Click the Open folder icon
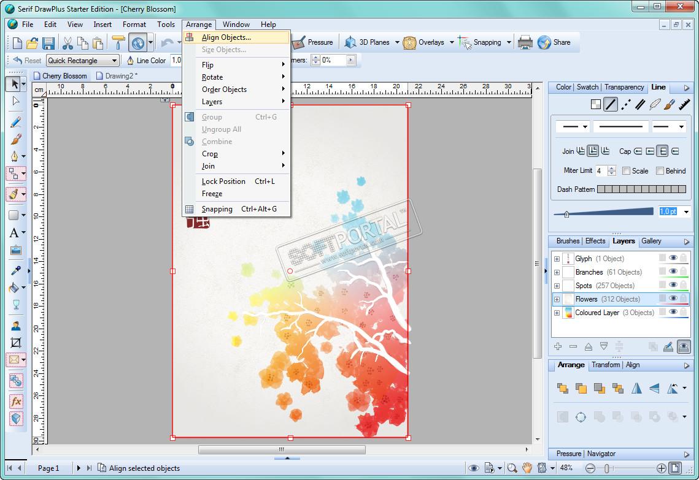699x480 pixels. click(x=32, y=43)
